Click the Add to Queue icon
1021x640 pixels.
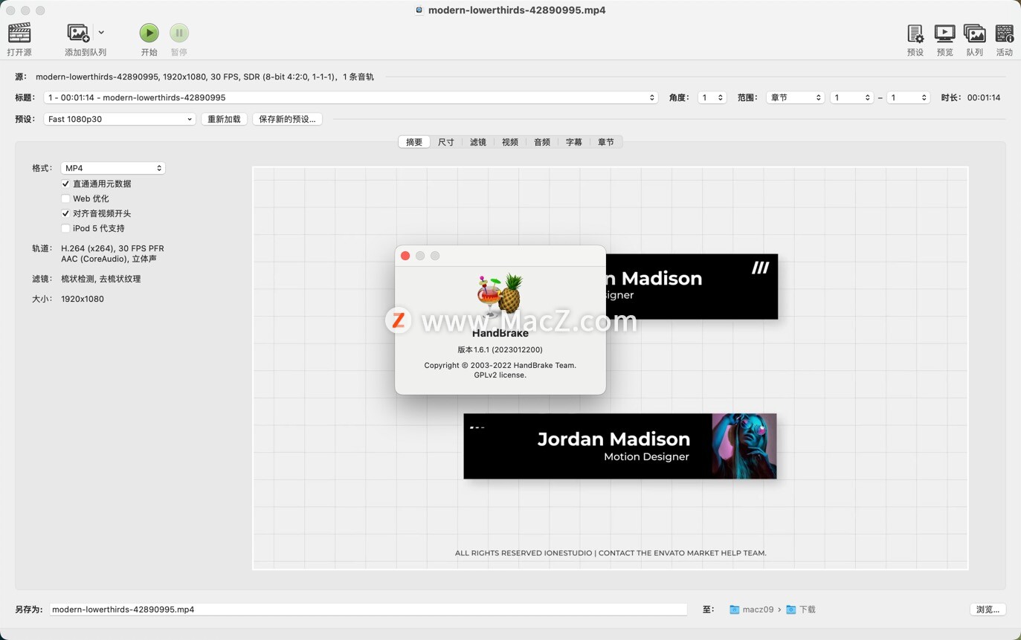click(x=78, y=33)
